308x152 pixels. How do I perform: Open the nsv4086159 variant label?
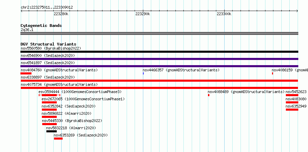click(x=290, y=70)
